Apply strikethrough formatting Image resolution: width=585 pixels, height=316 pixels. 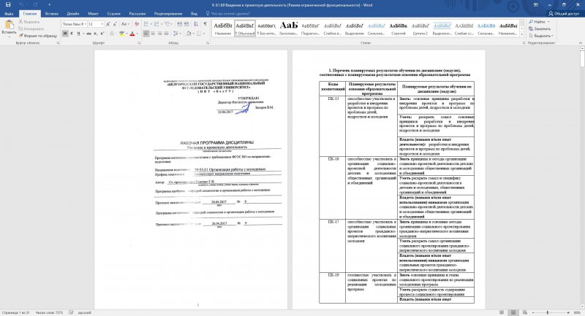coord(88,34)
